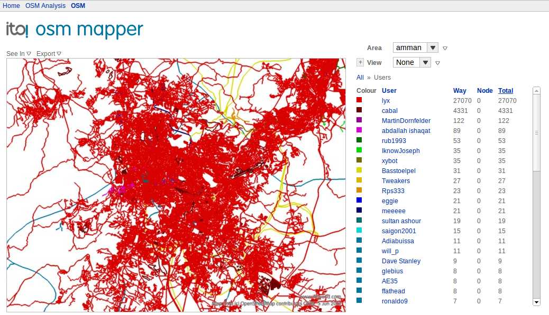Click lyx way count 27070
549x315 pixels.
click(x=462, y=101)
